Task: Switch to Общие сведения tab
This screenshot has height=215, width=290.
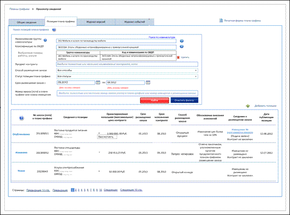Action: tap(27, 22)
